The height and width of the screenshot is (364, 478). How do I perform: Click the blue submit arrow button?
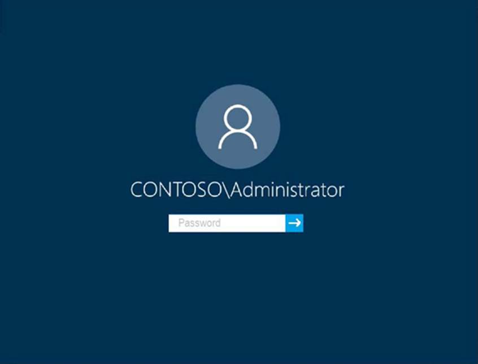294,223
